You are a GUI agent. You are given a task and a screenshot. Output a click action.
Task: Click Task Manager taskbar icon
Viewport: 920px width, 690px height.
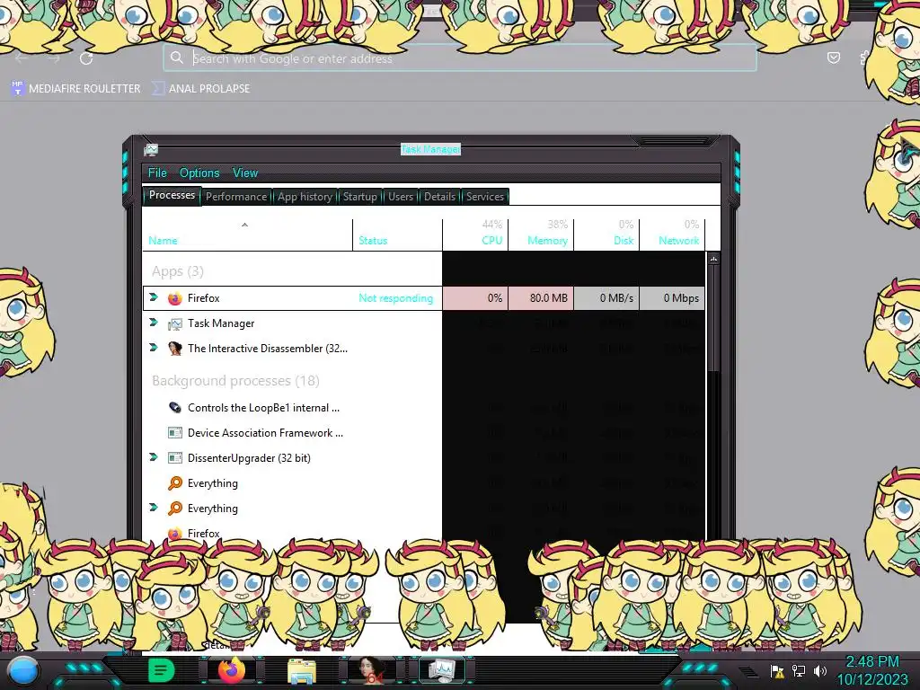(441, 670)
